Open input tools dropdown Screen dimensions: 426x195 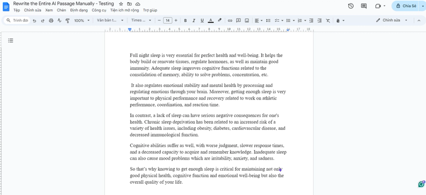340,20
